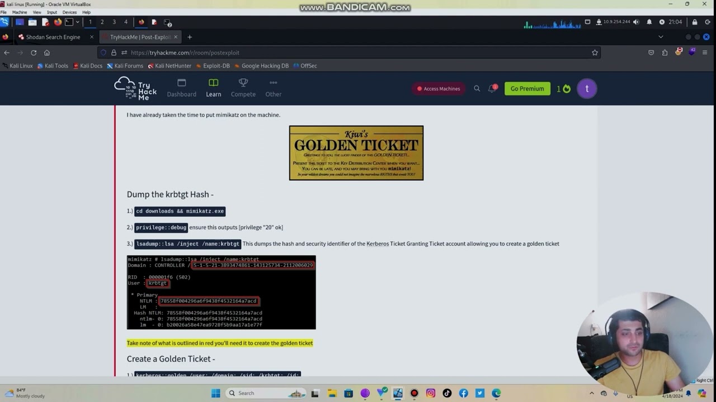
Task: Open the VirtualBox Machine menu
Action: pos(20,12)
